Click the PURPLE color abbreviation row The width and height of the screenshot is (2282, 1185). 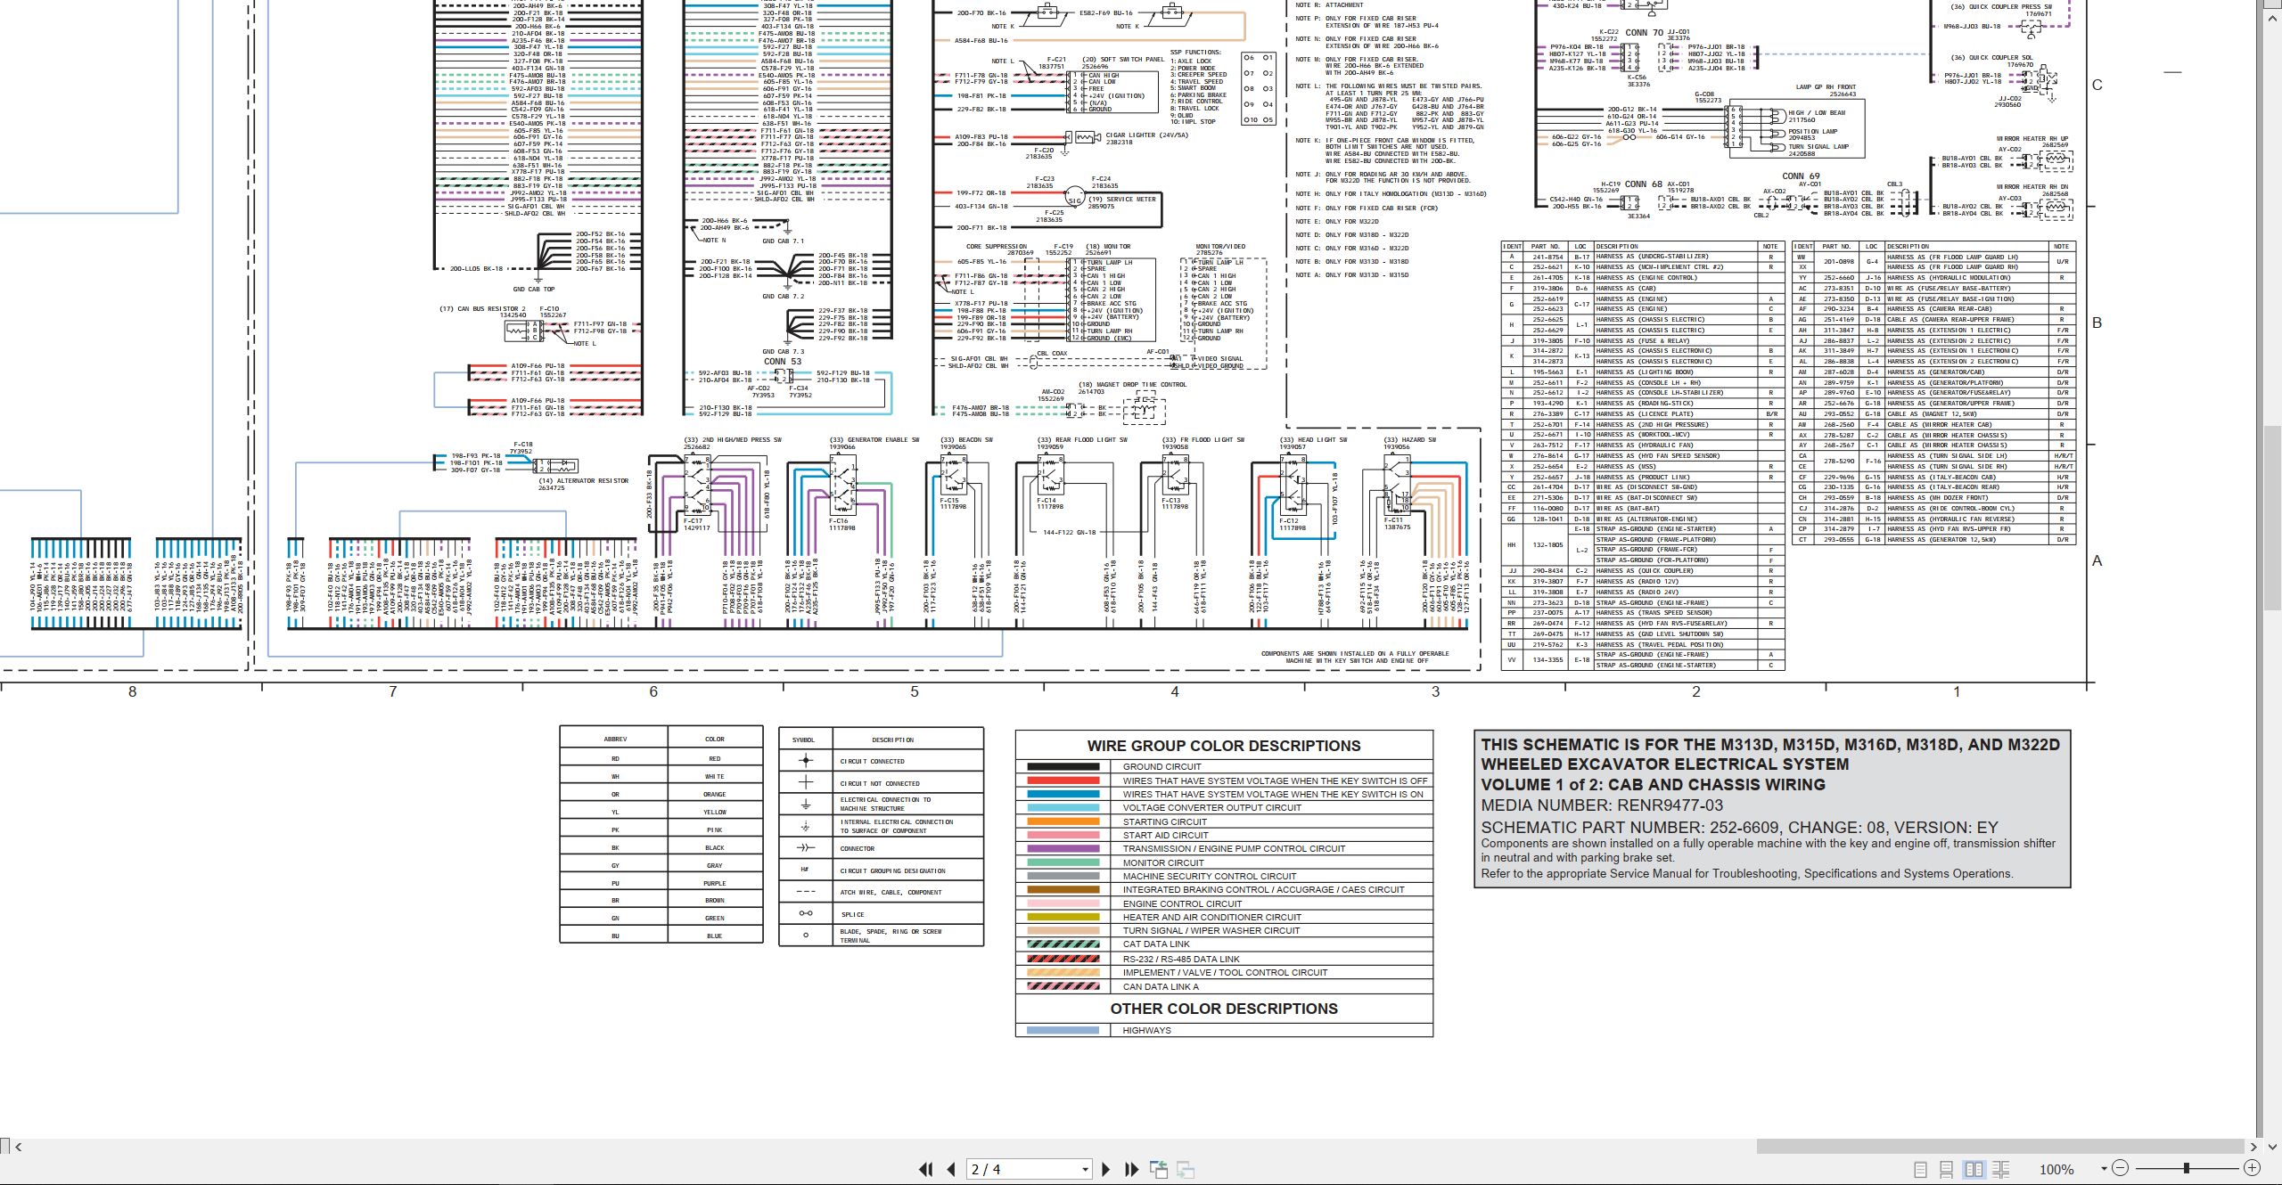(x=661, y=883)
